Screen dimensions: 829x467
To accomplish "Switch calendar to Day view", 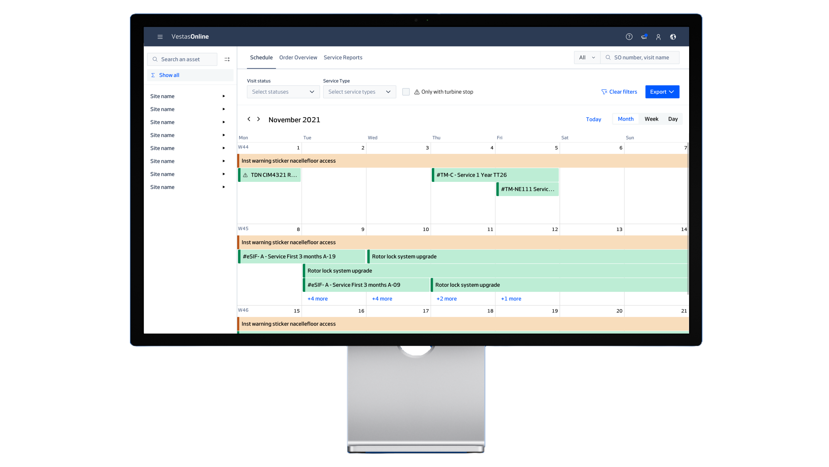I will [x=672, y=119].
